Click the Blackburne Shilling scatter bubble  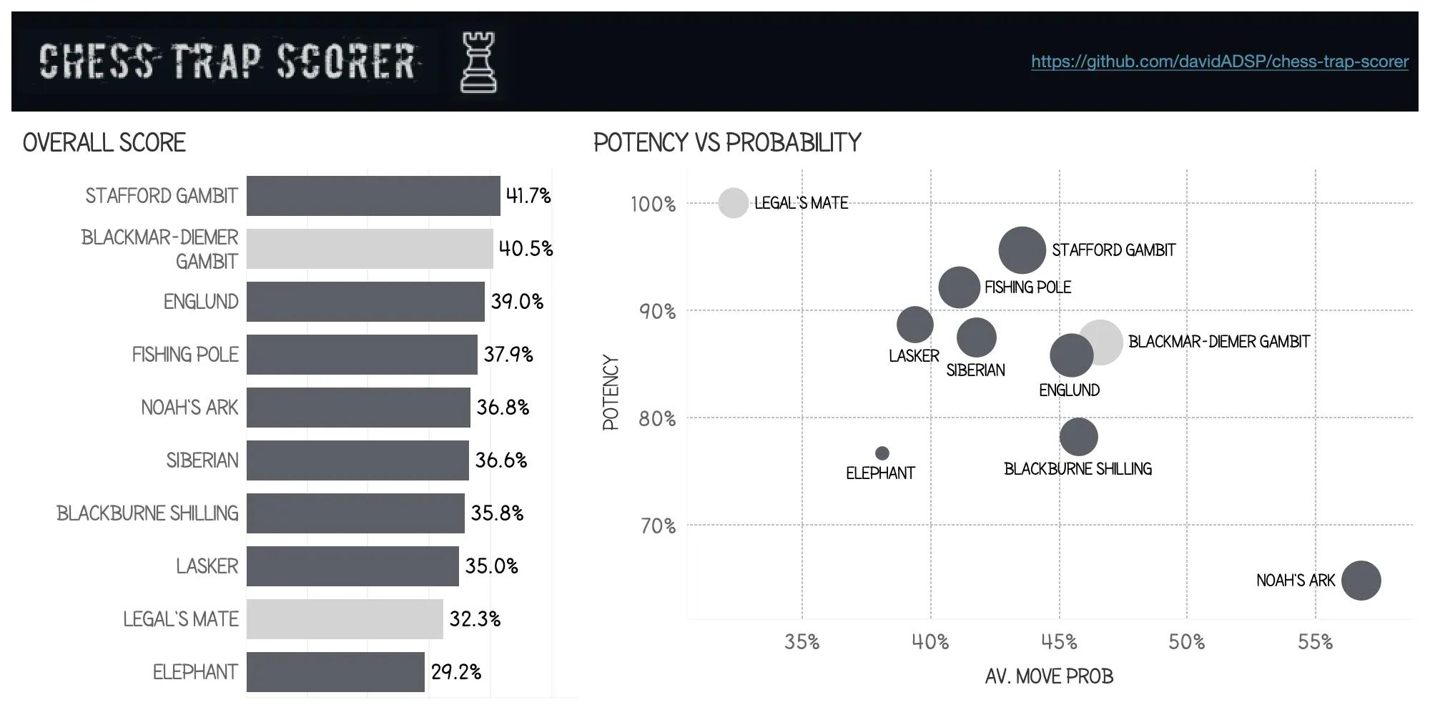pyautogui.click(x=1078, y=437)
